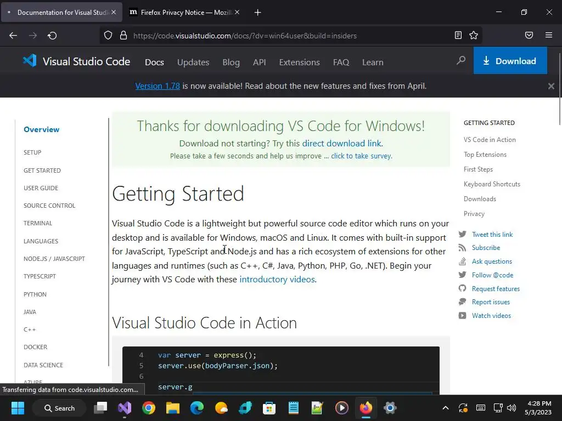Open Blog in the top navigation

[231, 62]
